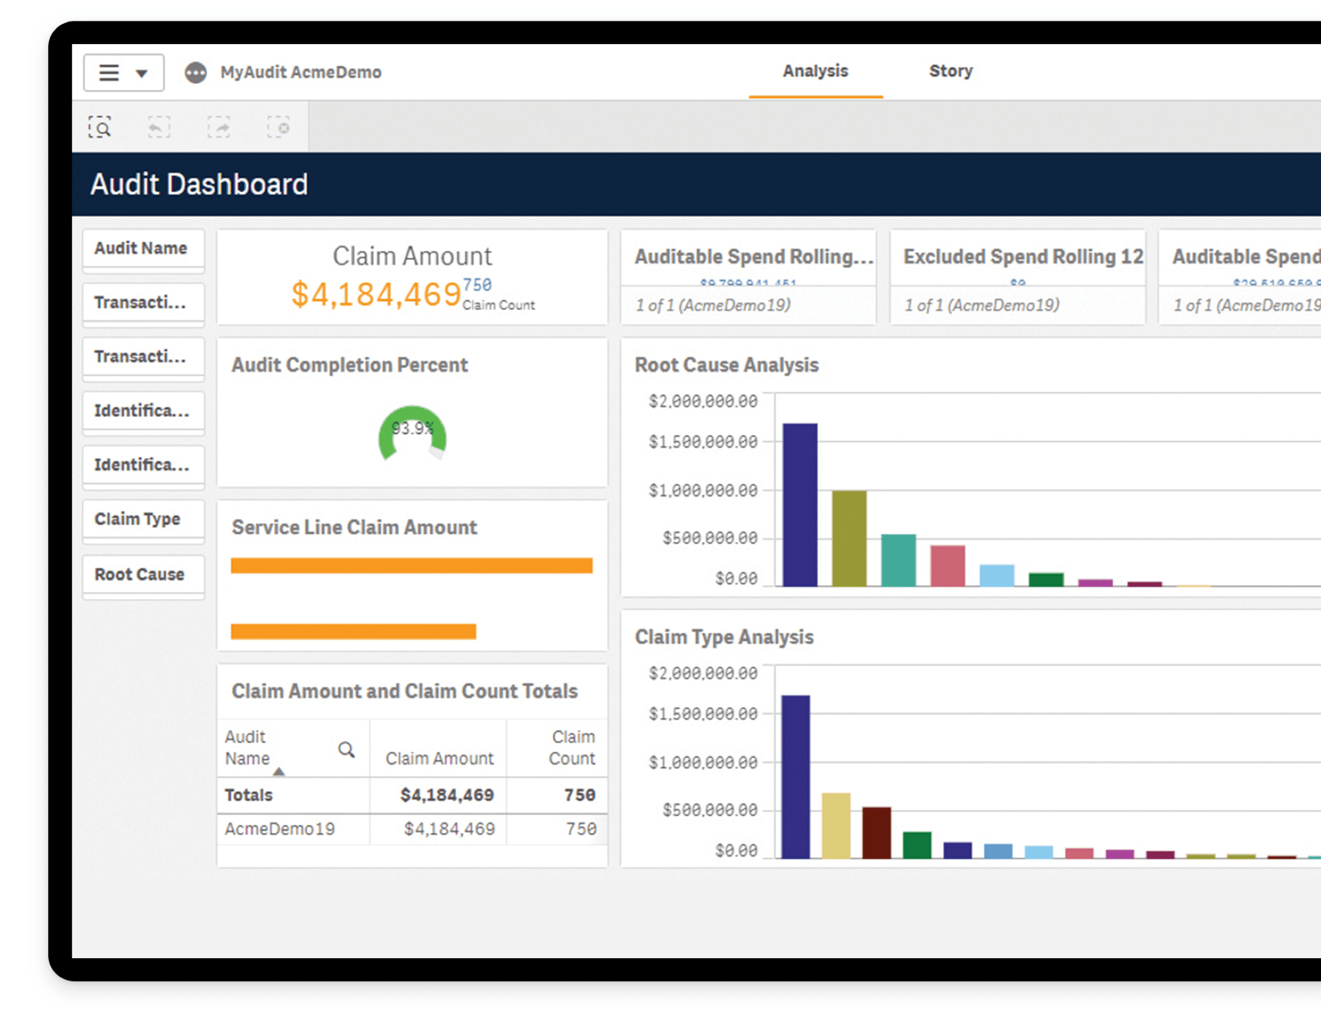Open the Claim Type filter
This screenshot has height=1009, width=1321.
pos(144,522)
